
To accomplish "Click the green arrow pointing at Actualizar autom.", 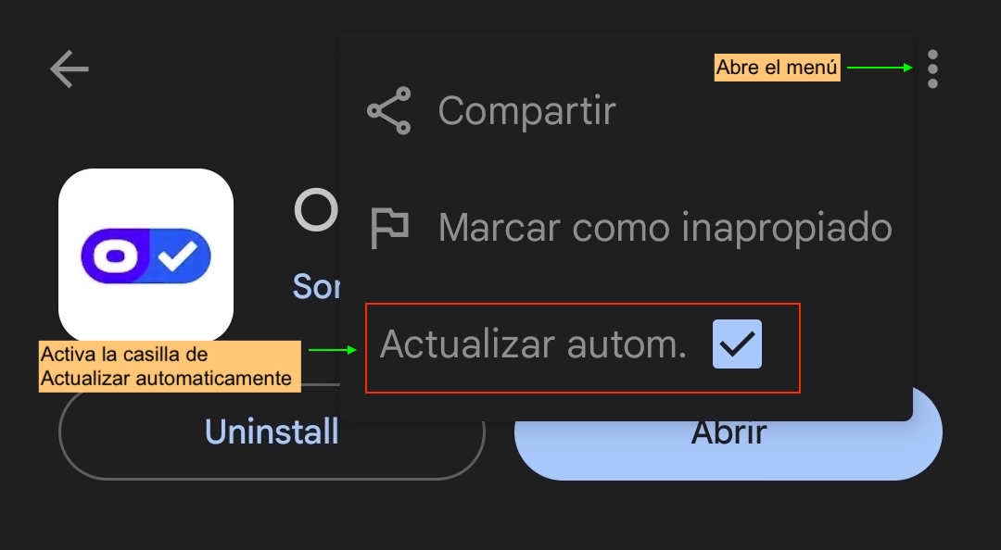I will 332,350.
